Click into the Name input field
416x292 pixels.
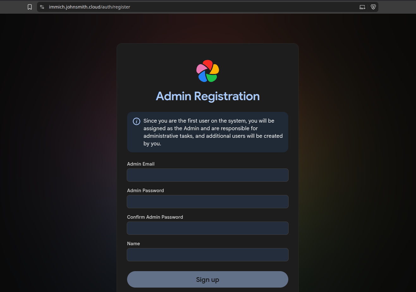tap(208, 255)
